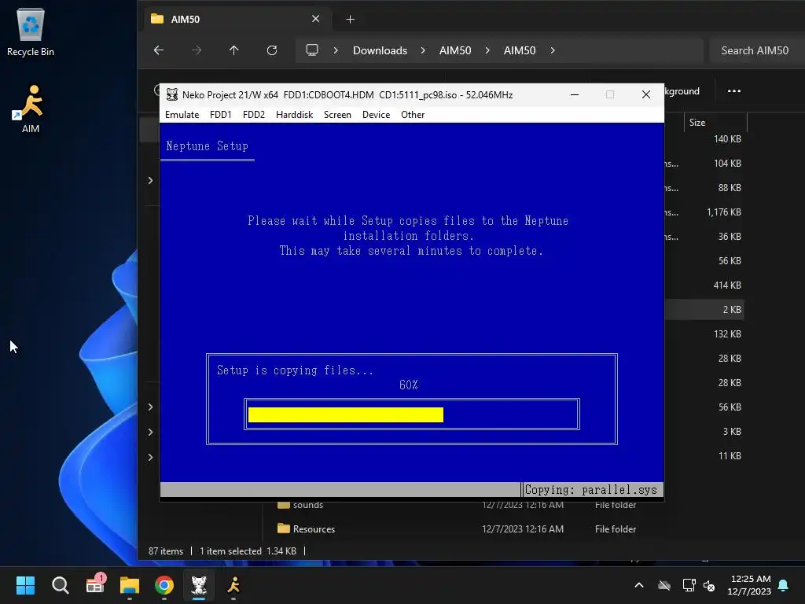
Task: Open the Harddisk menu
Action: point(294,115)
